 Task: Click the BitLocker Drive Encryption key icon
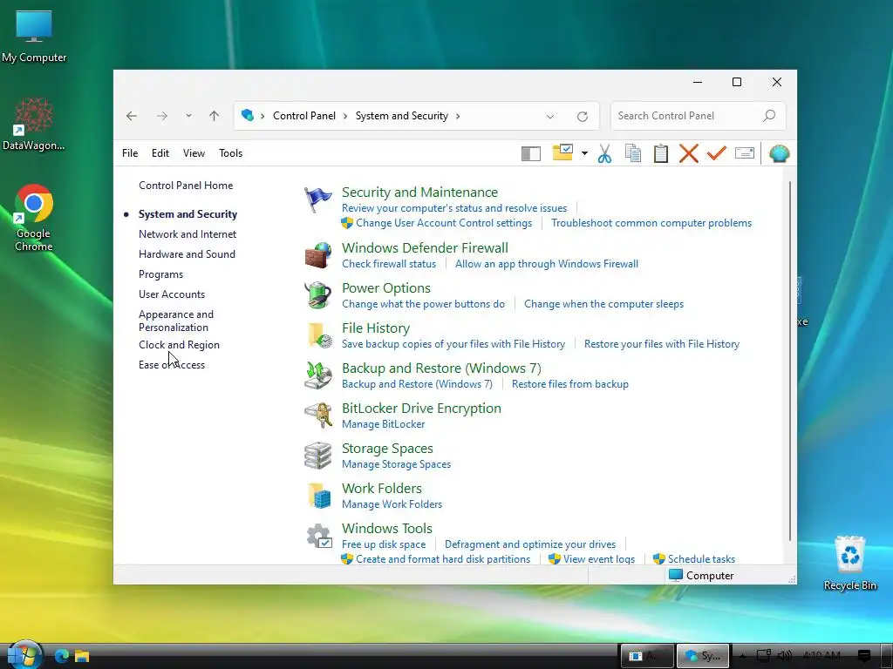(317, 416)
